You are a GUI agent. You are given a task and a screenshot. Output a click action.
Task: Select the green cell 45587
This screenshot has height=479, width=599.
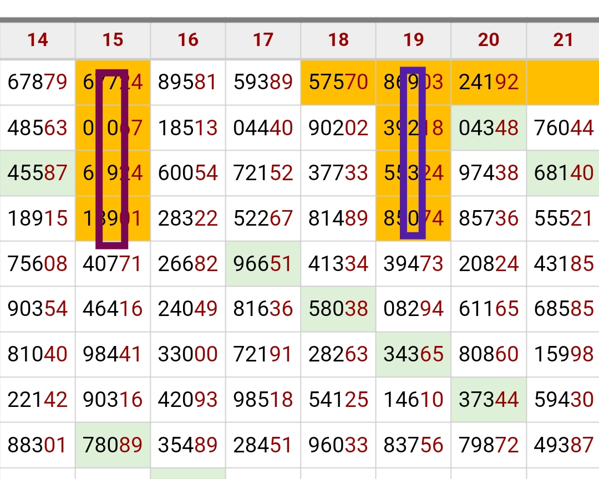[38, 172]
